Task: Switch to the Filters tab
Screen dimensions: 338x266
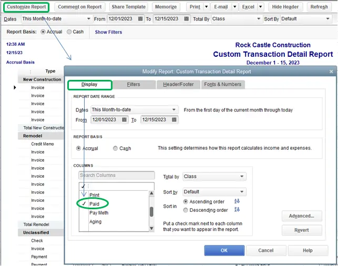Action: pyautogui.click(x=134, y=84)
